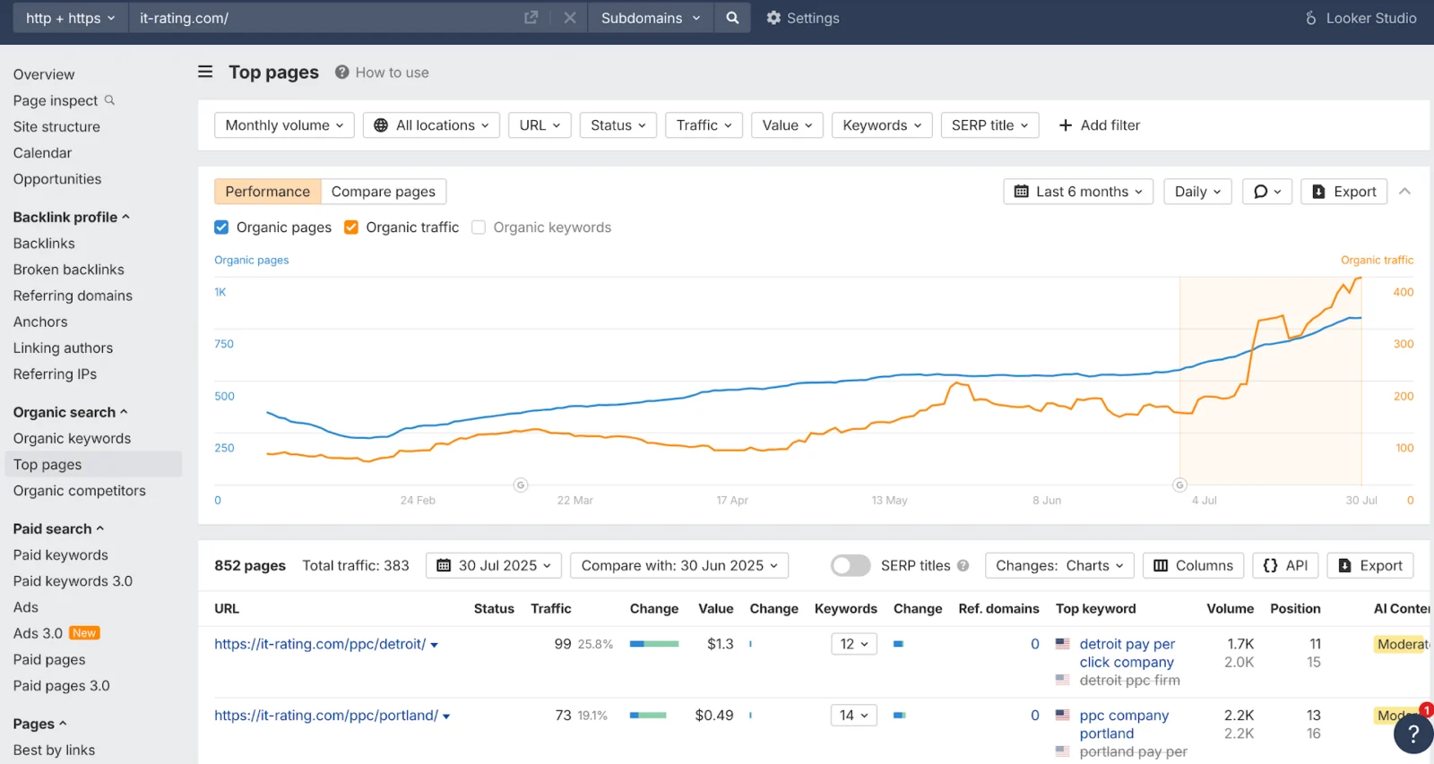
Task: Clear the it-rating.com URL with the X icon
Action: [x=570, y=18]
